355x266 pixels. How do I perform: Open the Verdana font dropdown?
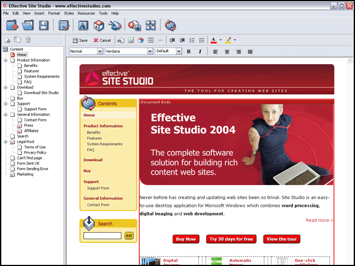click(x=150, y=52)
